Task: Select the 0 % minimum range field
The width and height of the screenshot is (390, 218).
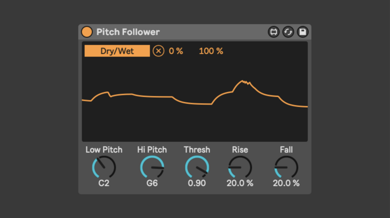Action: coord(176,51)
